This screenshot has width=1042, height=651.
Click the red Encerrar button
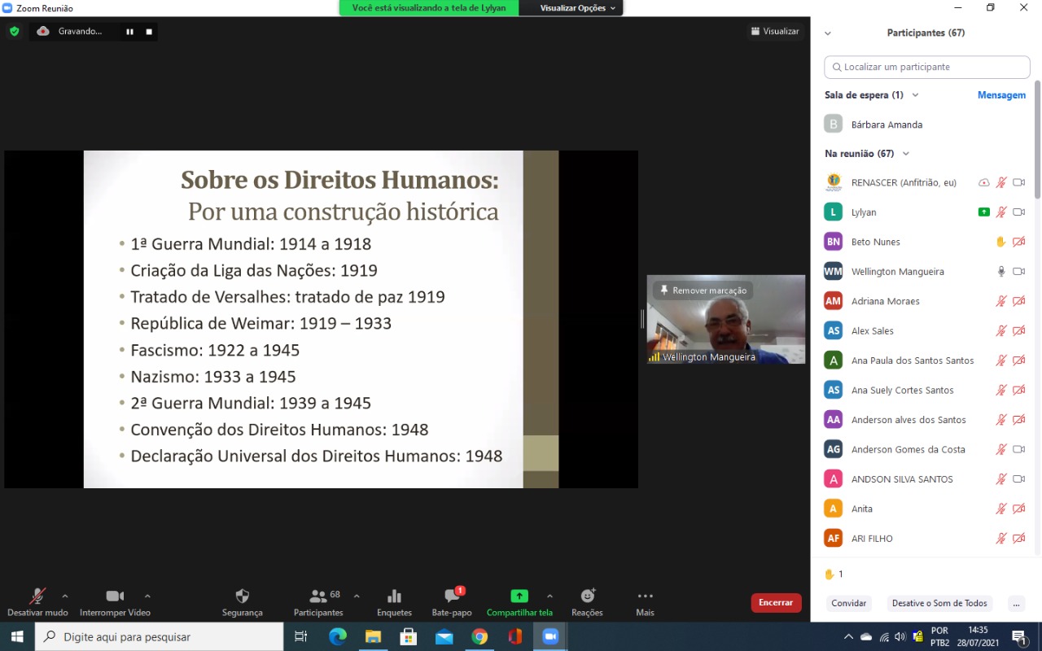click(x=775, y=603)
